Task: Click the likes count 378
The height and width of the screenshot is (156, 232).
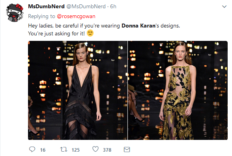Action: click(x=107, y=150)
